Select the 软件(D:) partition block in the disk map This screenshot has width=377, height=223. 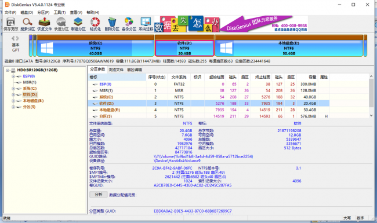tap(184, 46)
